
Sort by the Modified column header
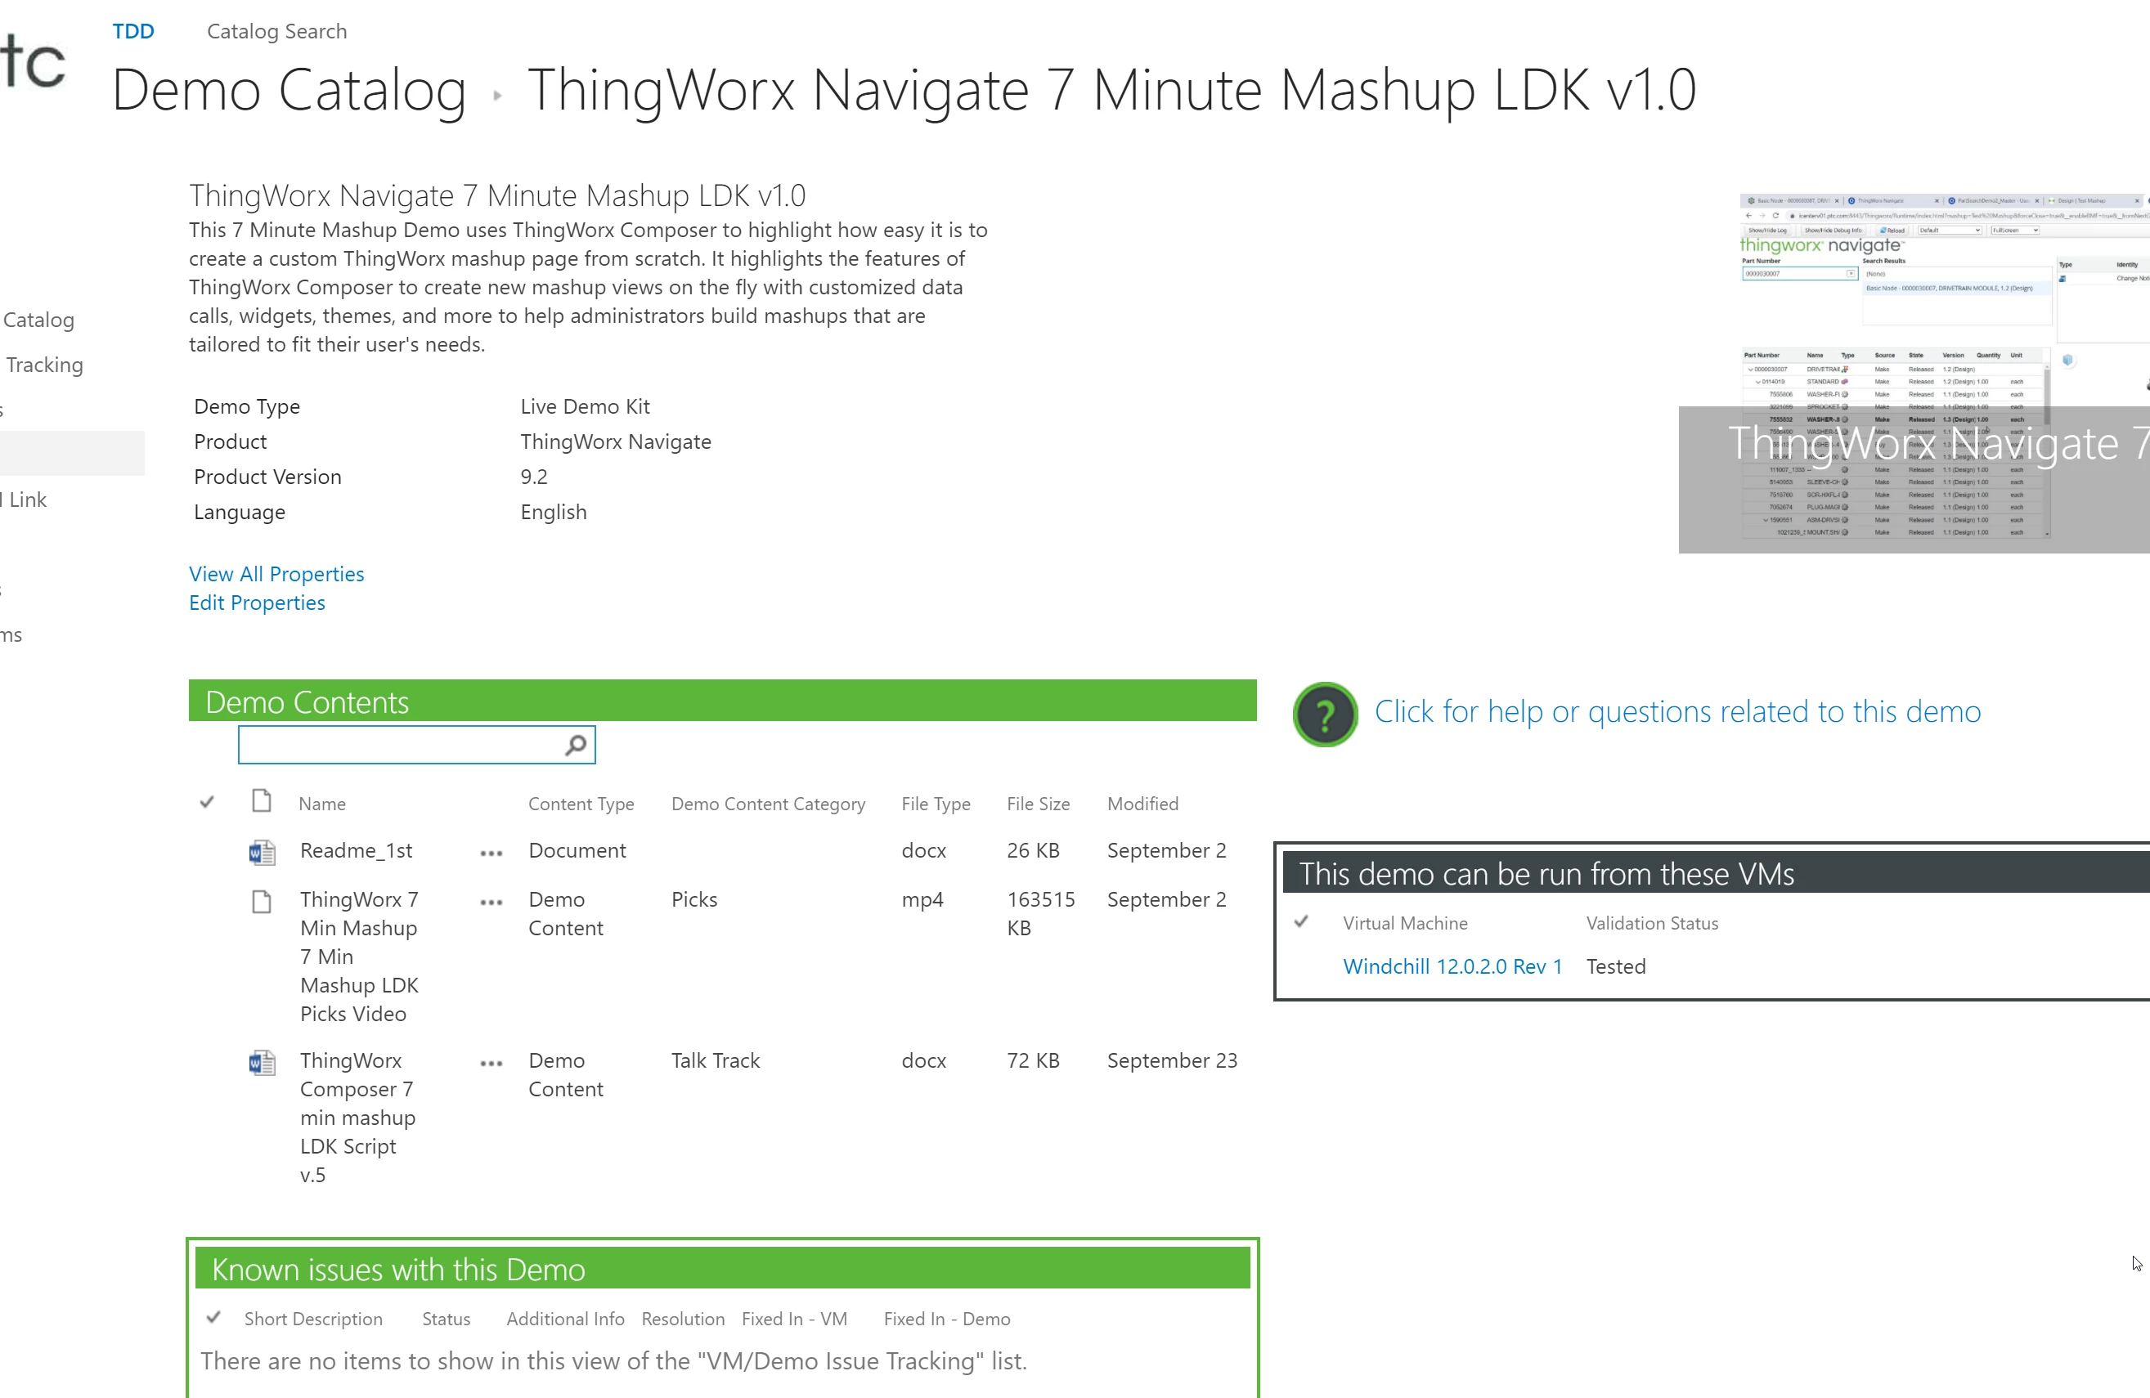(1142, 804)
